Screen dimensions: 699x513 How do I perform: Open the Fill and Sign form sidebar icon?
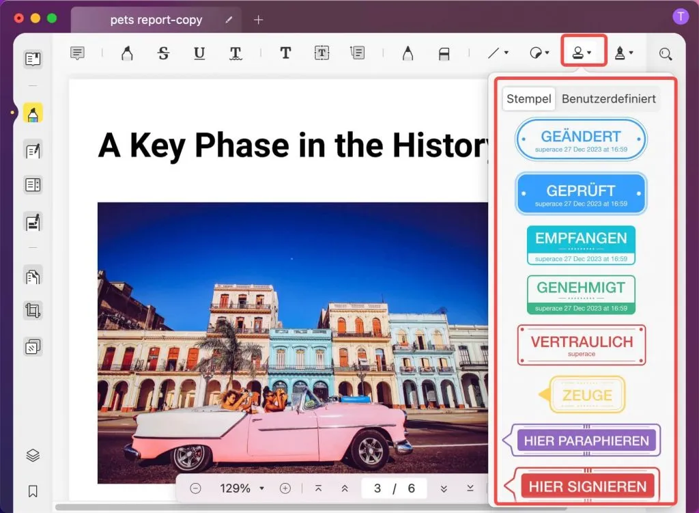[33, 222]
